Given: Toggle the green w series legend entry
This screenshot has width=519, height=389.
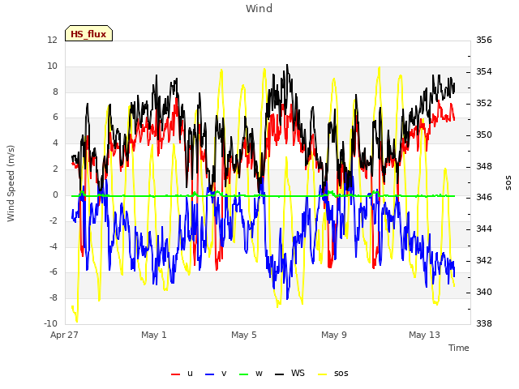Looking at the screenshot, I should (251, 374).
